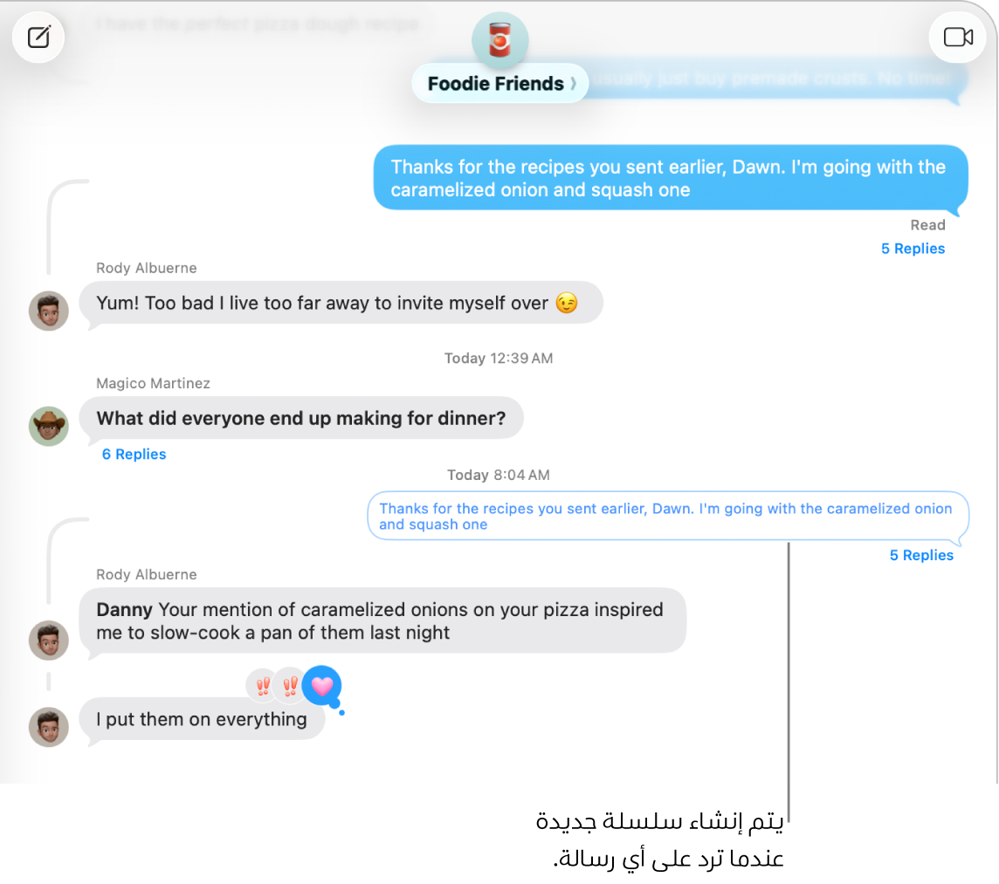Click the left exclamation tapback reaction
Image resolution: width=999 pixels, height=884 pixels.
262,686
